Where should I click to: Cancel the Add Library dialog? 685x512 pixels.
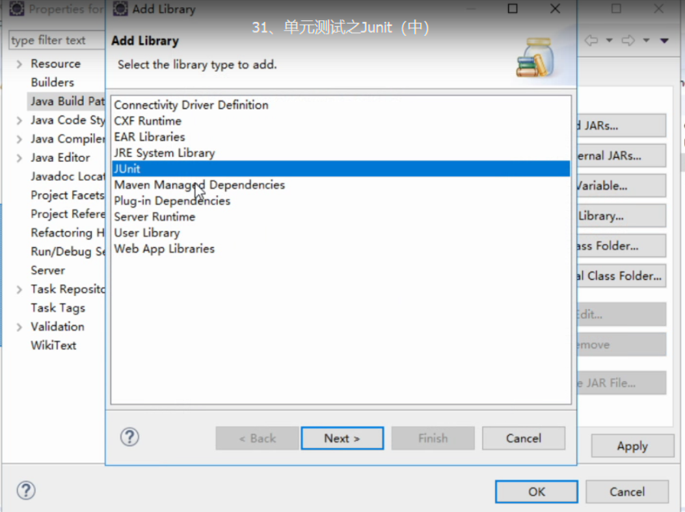coord(524,438)
